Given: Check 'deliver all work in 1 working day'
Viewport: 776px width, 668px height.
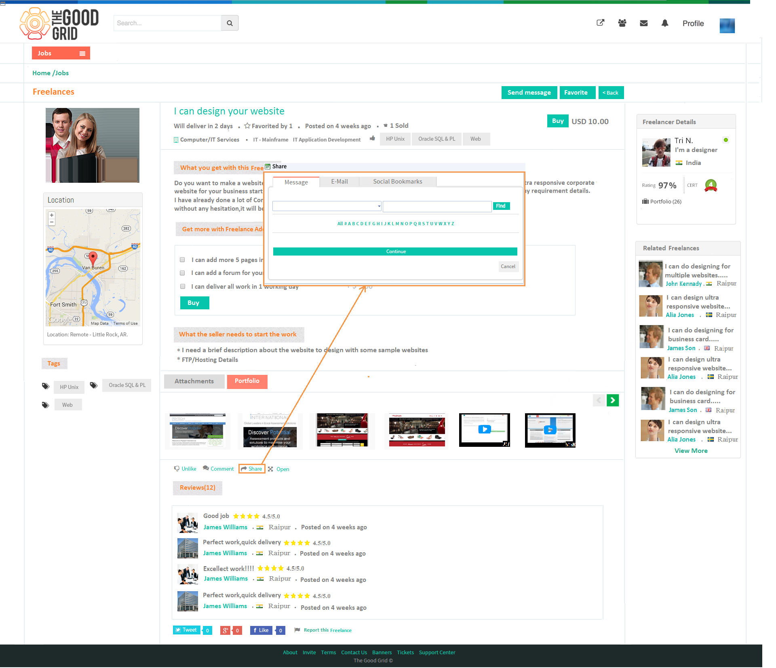Looking at the screenshot, I should pos(182,286).
